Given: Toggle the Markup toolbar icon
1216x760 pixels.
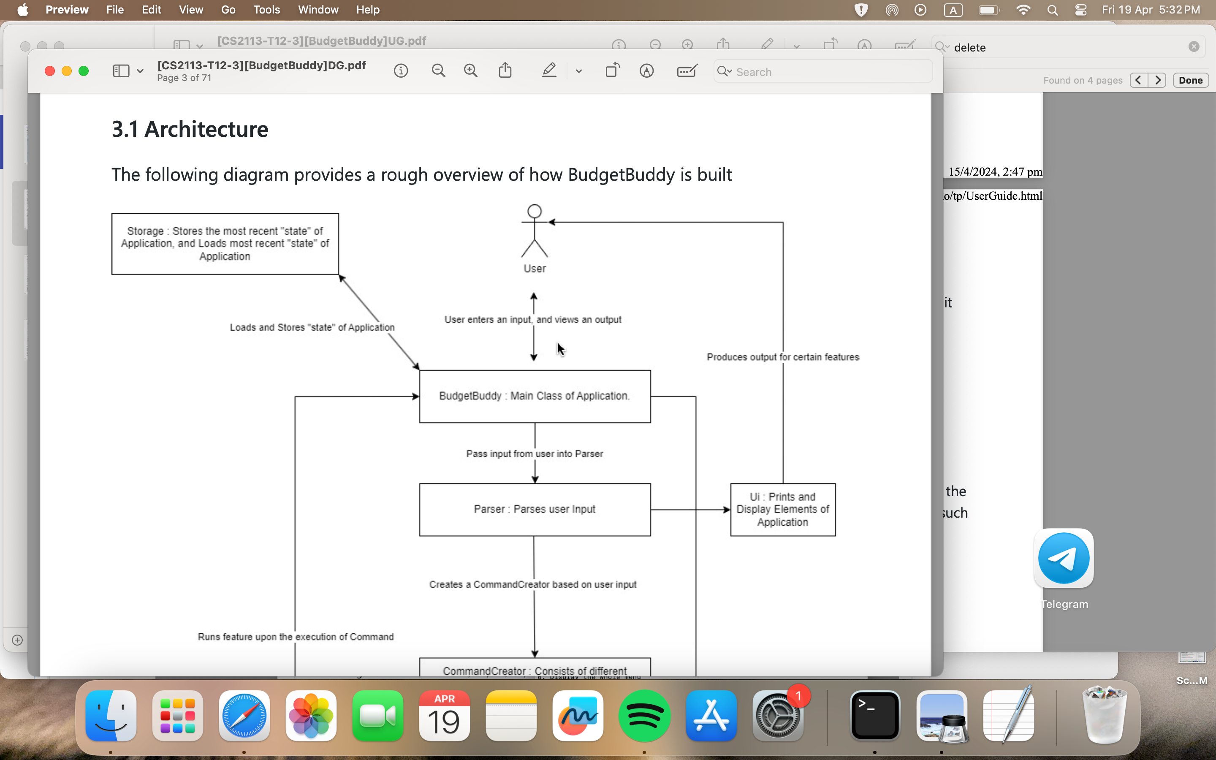Looking at the screenshot, I should click(x=646, y=71).
